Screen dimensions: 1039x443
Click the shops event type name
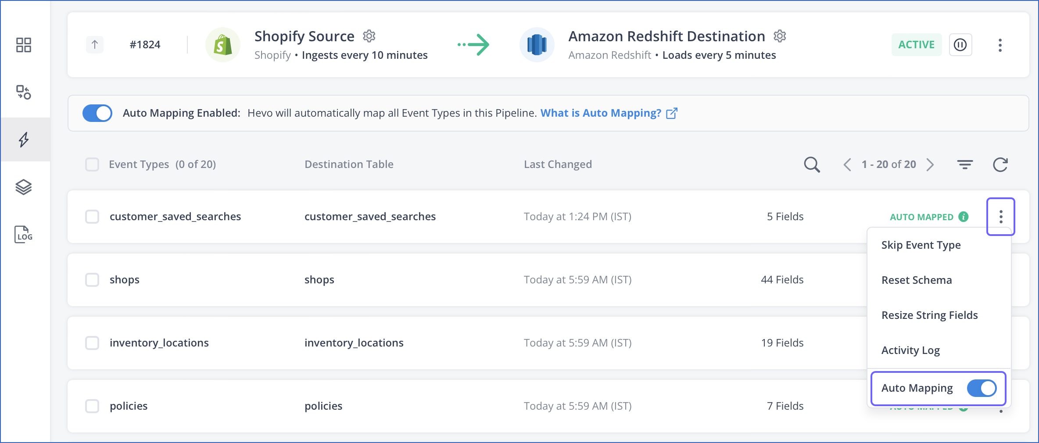pos(125,280)
